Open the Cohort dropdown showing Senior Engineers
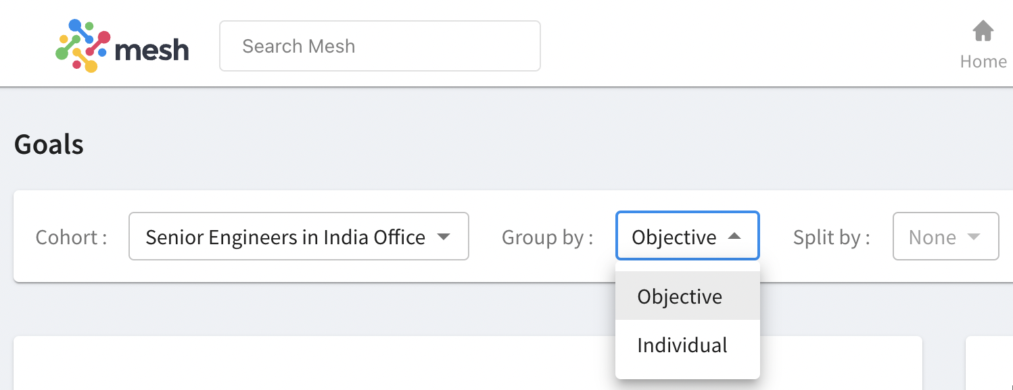Screen dimensions: 1013x390 tap(299, 236)
